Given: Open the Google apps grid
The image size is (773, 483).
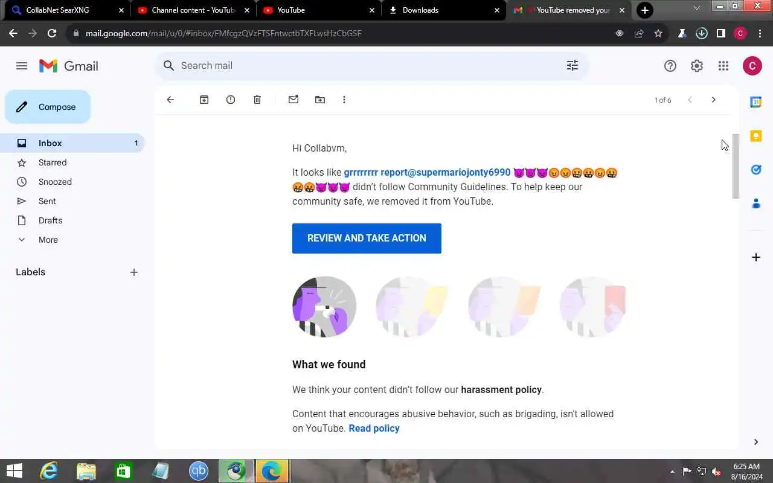Looking at the screenshot, I should (x=723, y=66).
